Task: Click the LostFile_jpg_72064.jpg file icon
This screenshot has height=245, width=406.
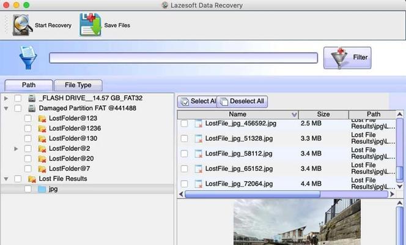Action: click(198, 184)
